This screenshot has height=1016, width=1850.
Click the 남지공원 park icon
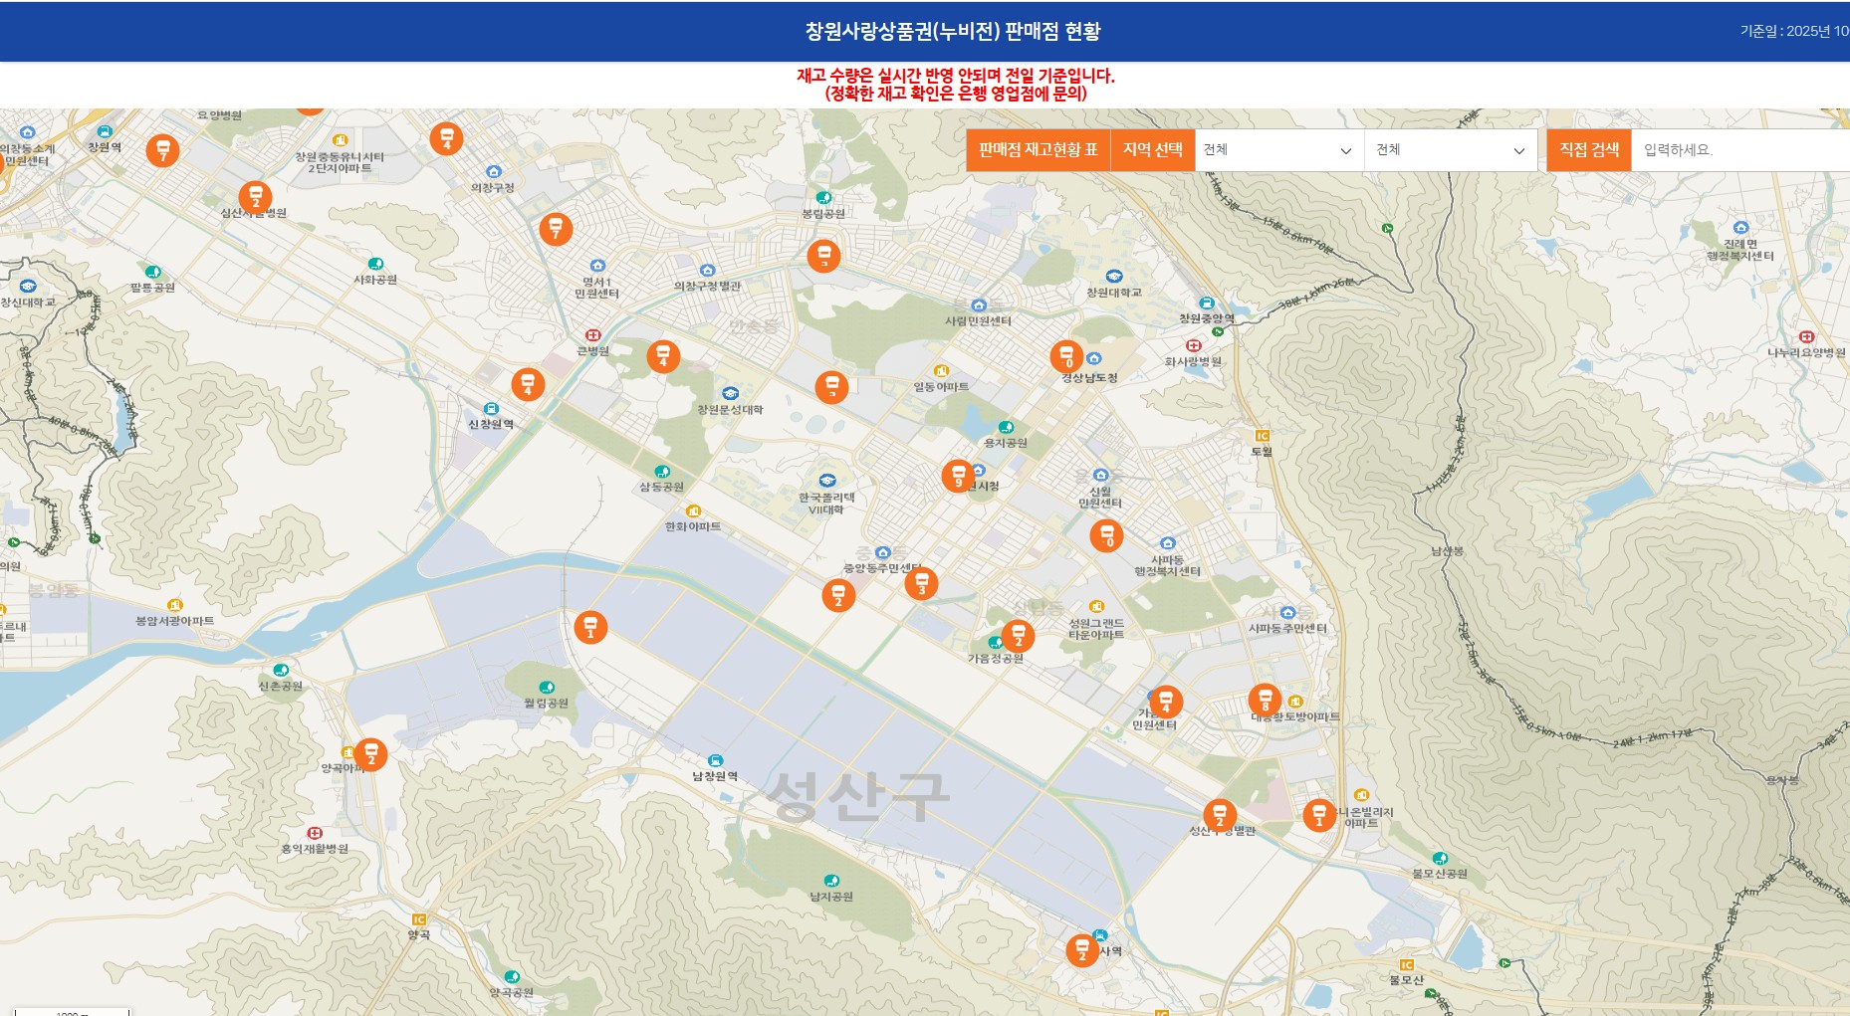pos(831,881)
